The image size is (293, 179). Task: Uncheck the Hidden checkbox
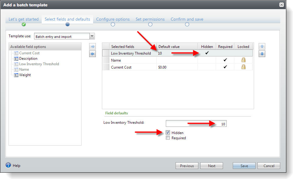pyautogui.click(x=168, y=133)
